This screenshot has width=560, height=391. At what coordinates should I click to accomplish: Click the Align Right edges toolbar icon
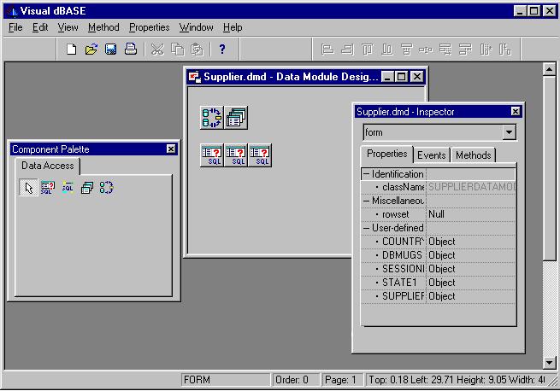[347, 50]
